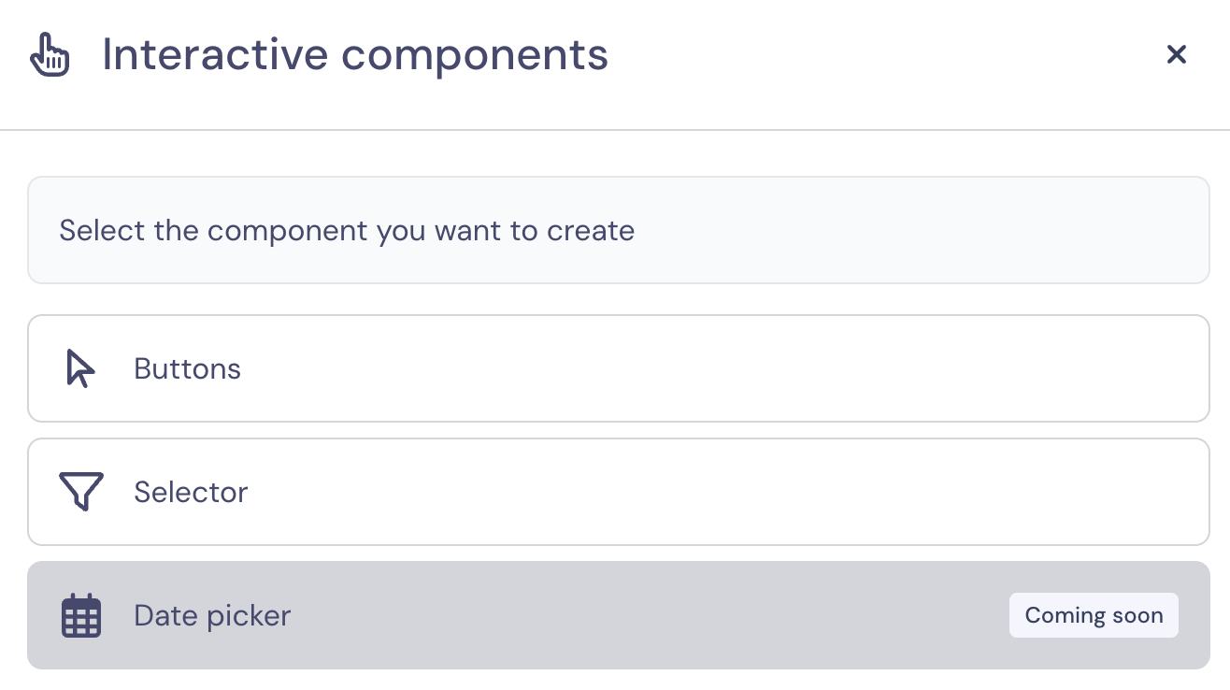Click the "Interactive components" dialog title
1230x690 pixels.
pyautogui.click(x=355, y=55)
